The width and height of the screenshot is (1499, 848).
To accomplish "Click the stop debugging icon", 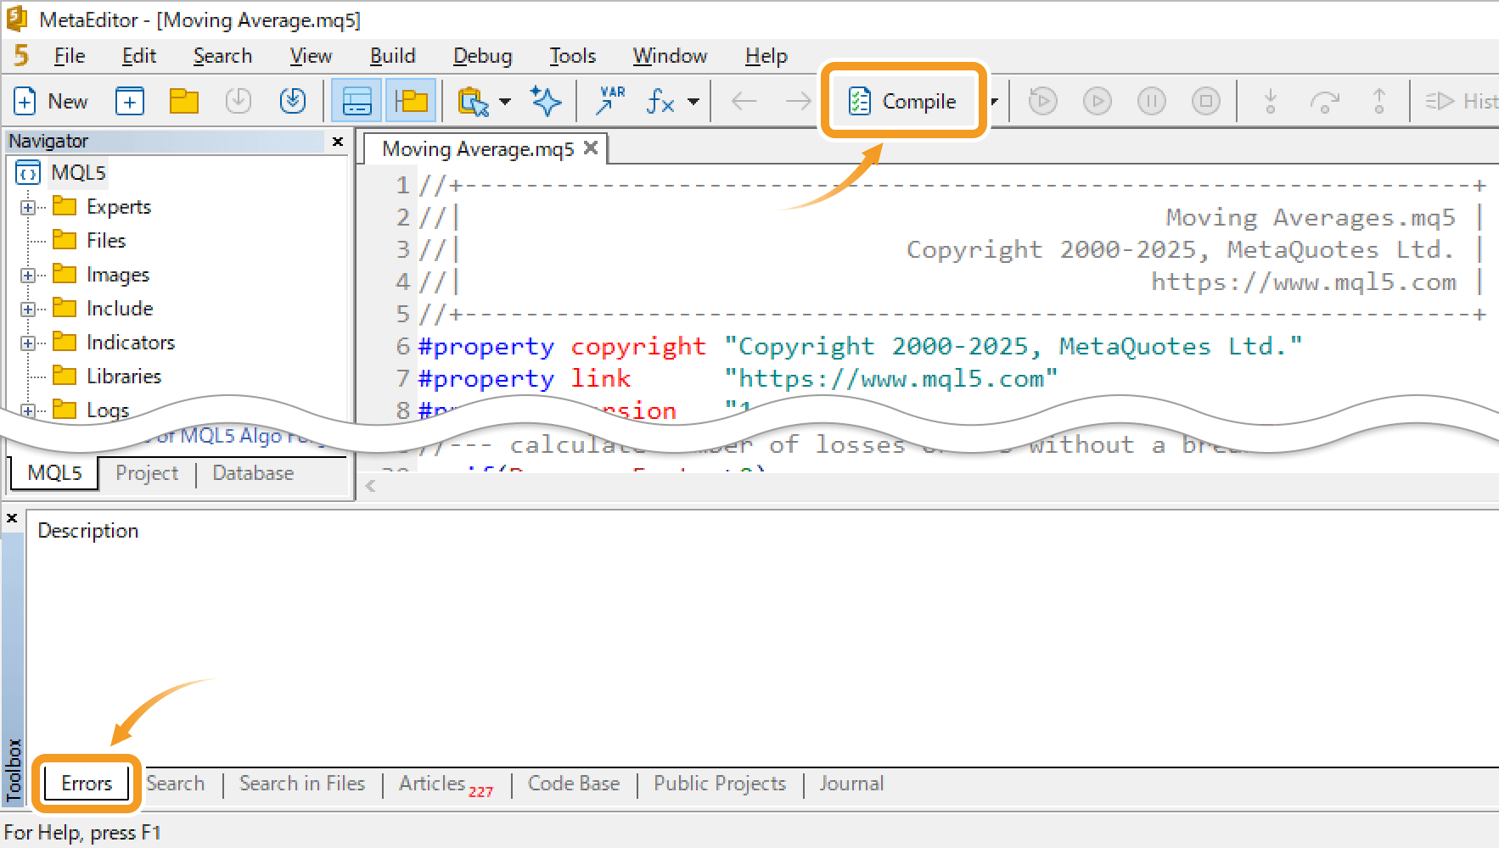I will [x=1205, y=102].
